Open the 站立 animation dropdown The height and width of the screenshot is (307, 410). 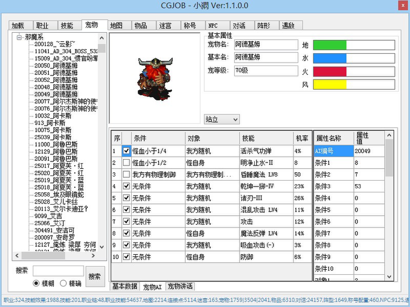coord(235,119)
